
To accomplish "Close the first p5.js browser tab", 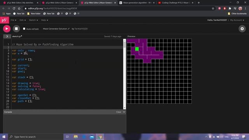I will [x=37, y=3].
